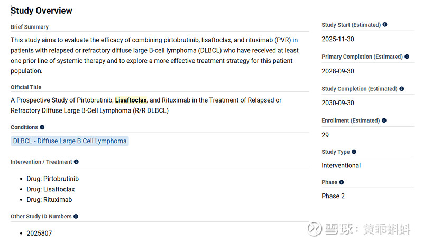Click the DLBCL - Diffuse Large B Cell Lymphoma tag
This screenshot has height=242, width=423.
point(70,141)
